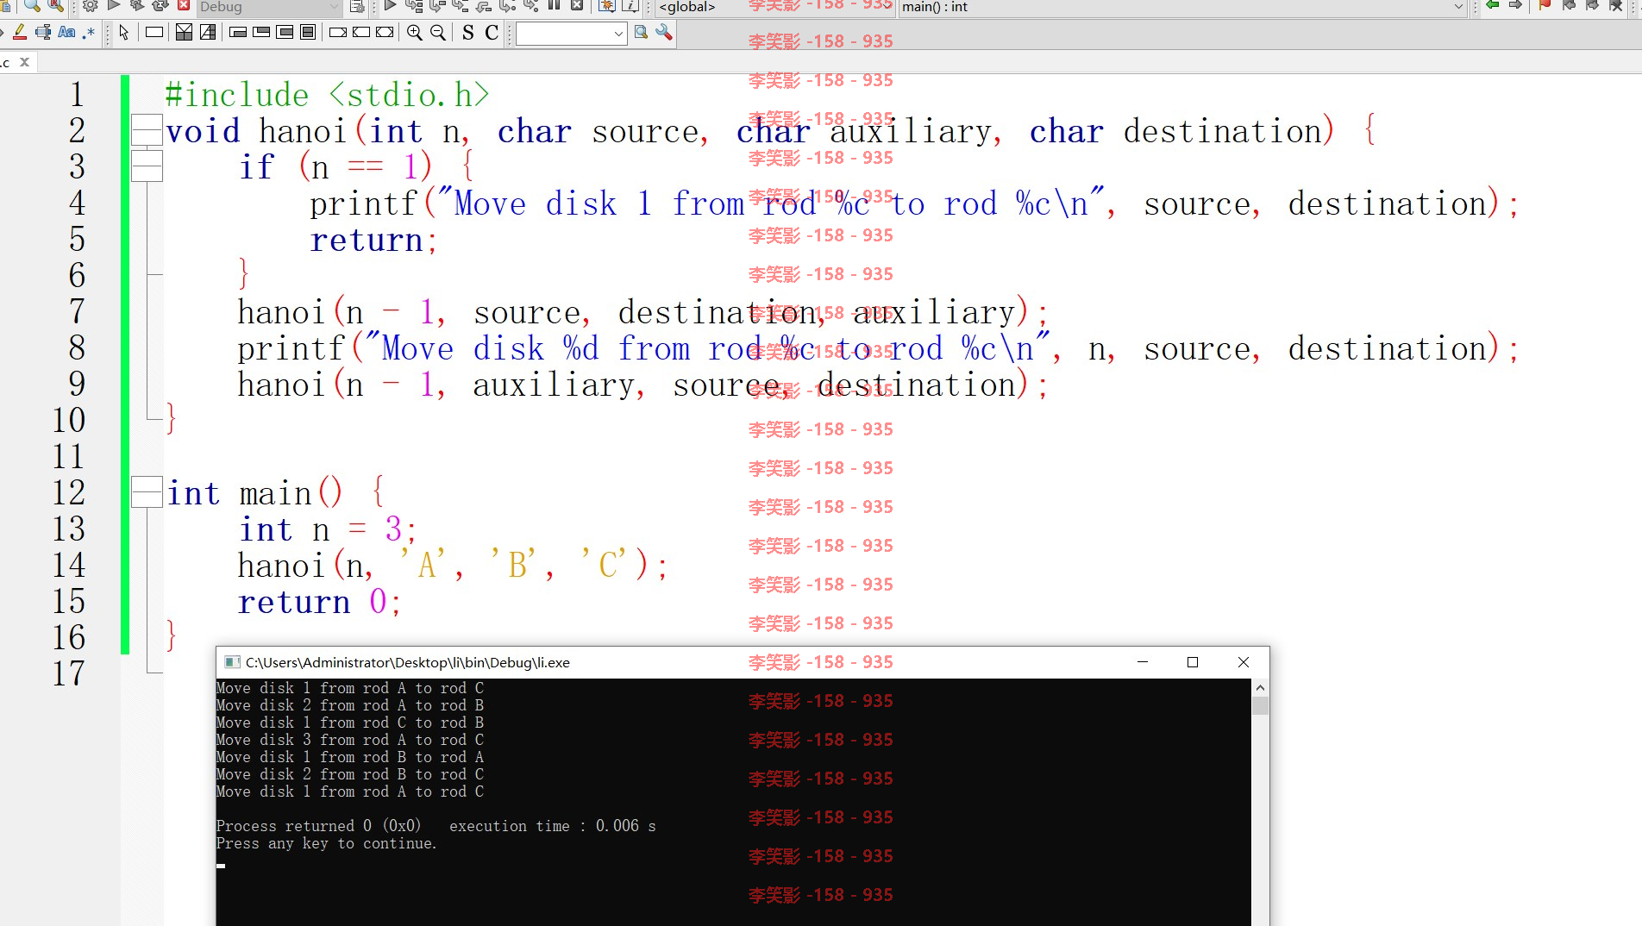
Task: Zoom out with the magnifier minus icon
Action: coord(438,33)
